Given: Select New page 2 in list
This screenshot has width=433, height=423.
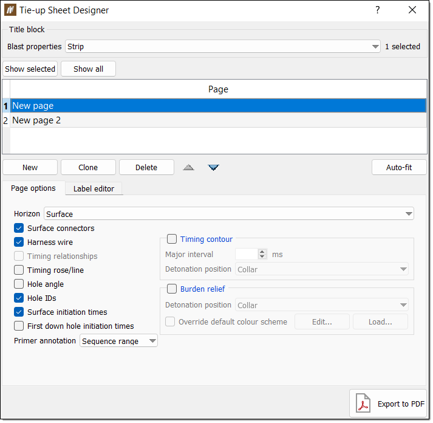Looking at the screenshot, I should 219,121.
